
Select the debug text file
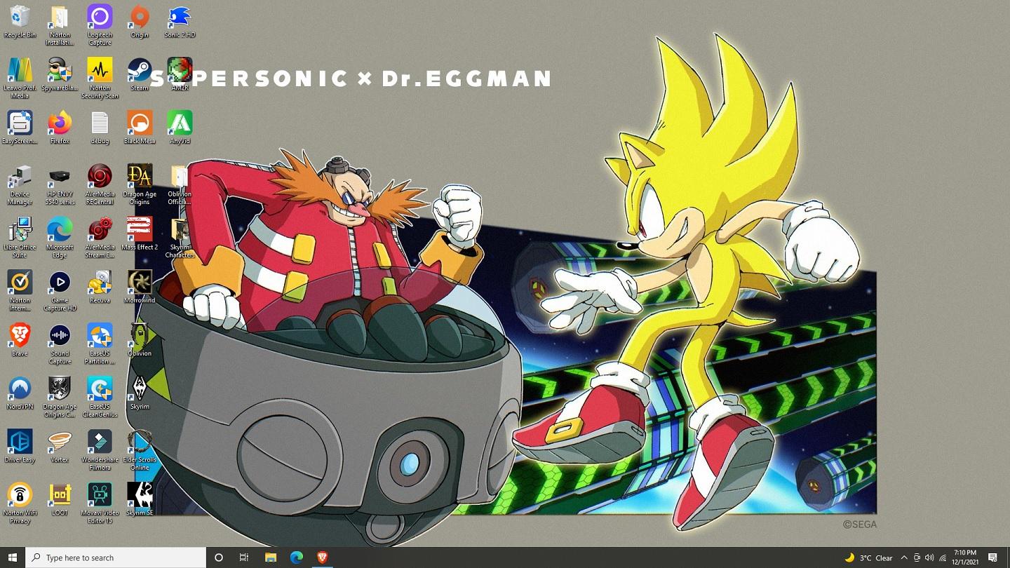[100, 128]
